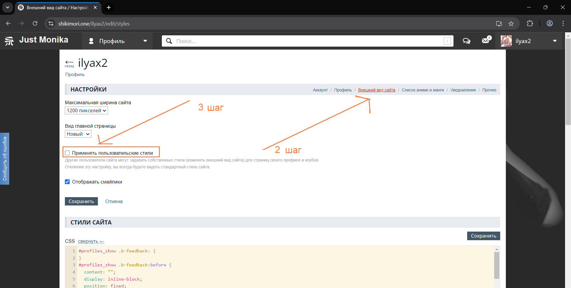Click the Отмена link

click(x=114, y=201)
